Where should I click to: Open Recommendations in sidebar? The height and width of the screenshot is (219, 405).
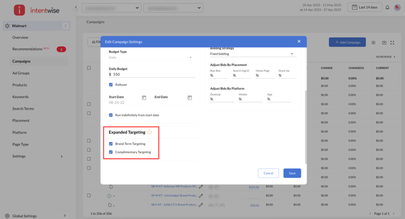tap(27, 49)
